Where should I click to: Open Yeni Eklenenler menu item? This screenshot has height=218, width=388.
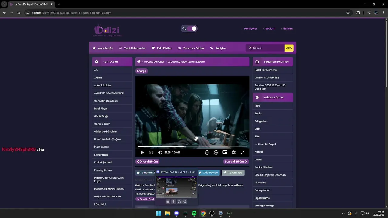(132, 48)
